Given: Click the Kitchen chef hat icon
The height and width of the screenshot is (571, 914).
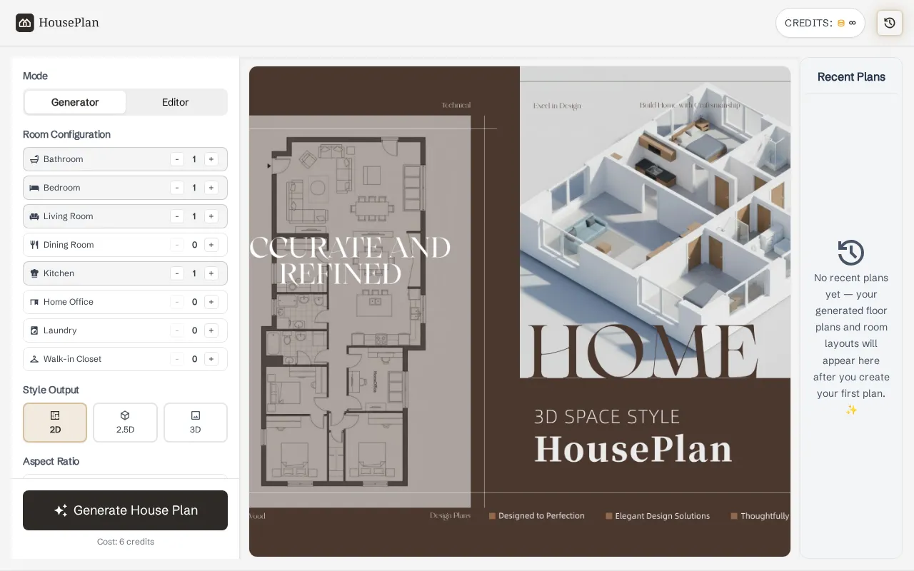Looking at the screenshot, I should point(34,273).
